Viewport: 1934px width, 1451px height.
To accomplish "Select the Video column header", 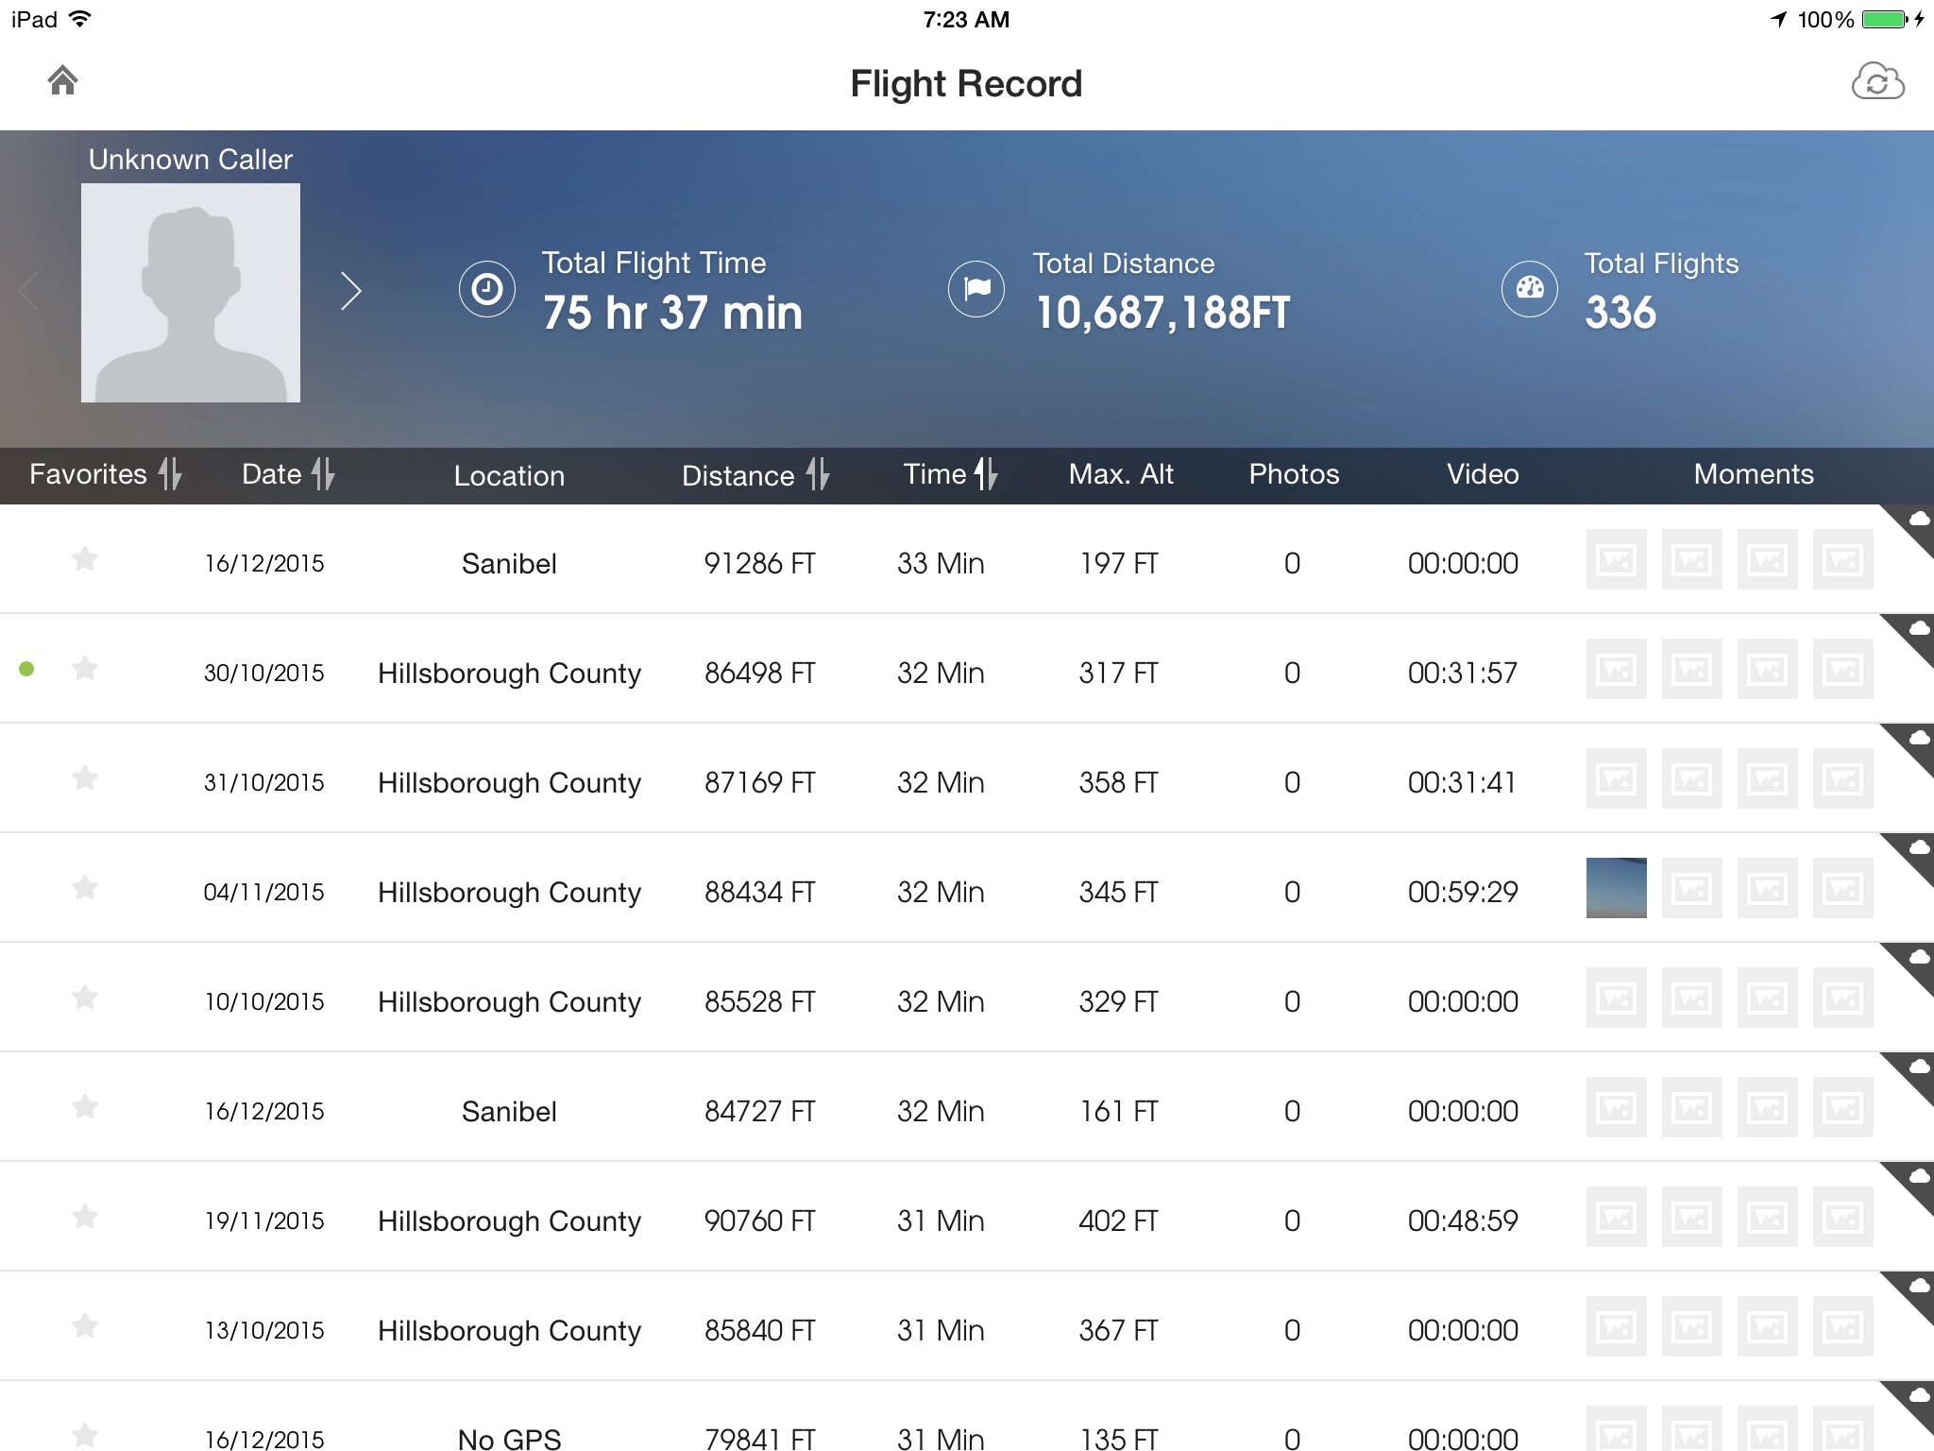I will point(1483,474).
